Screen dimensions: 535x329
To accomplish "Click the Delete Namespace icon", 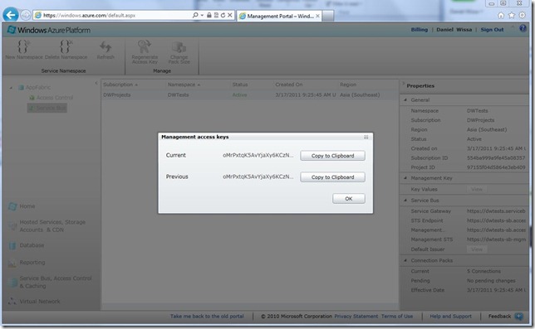I will (x=66, y=46).
